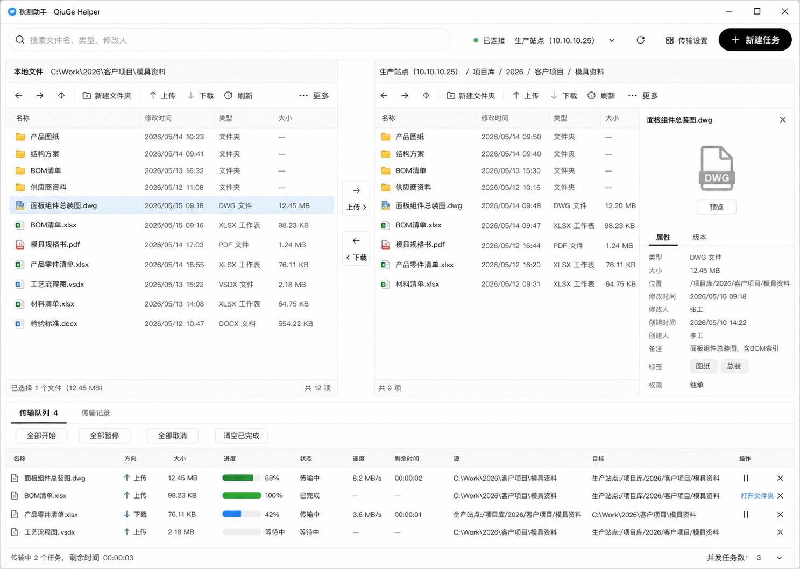Focus the file search input field

tap(229, 40)
